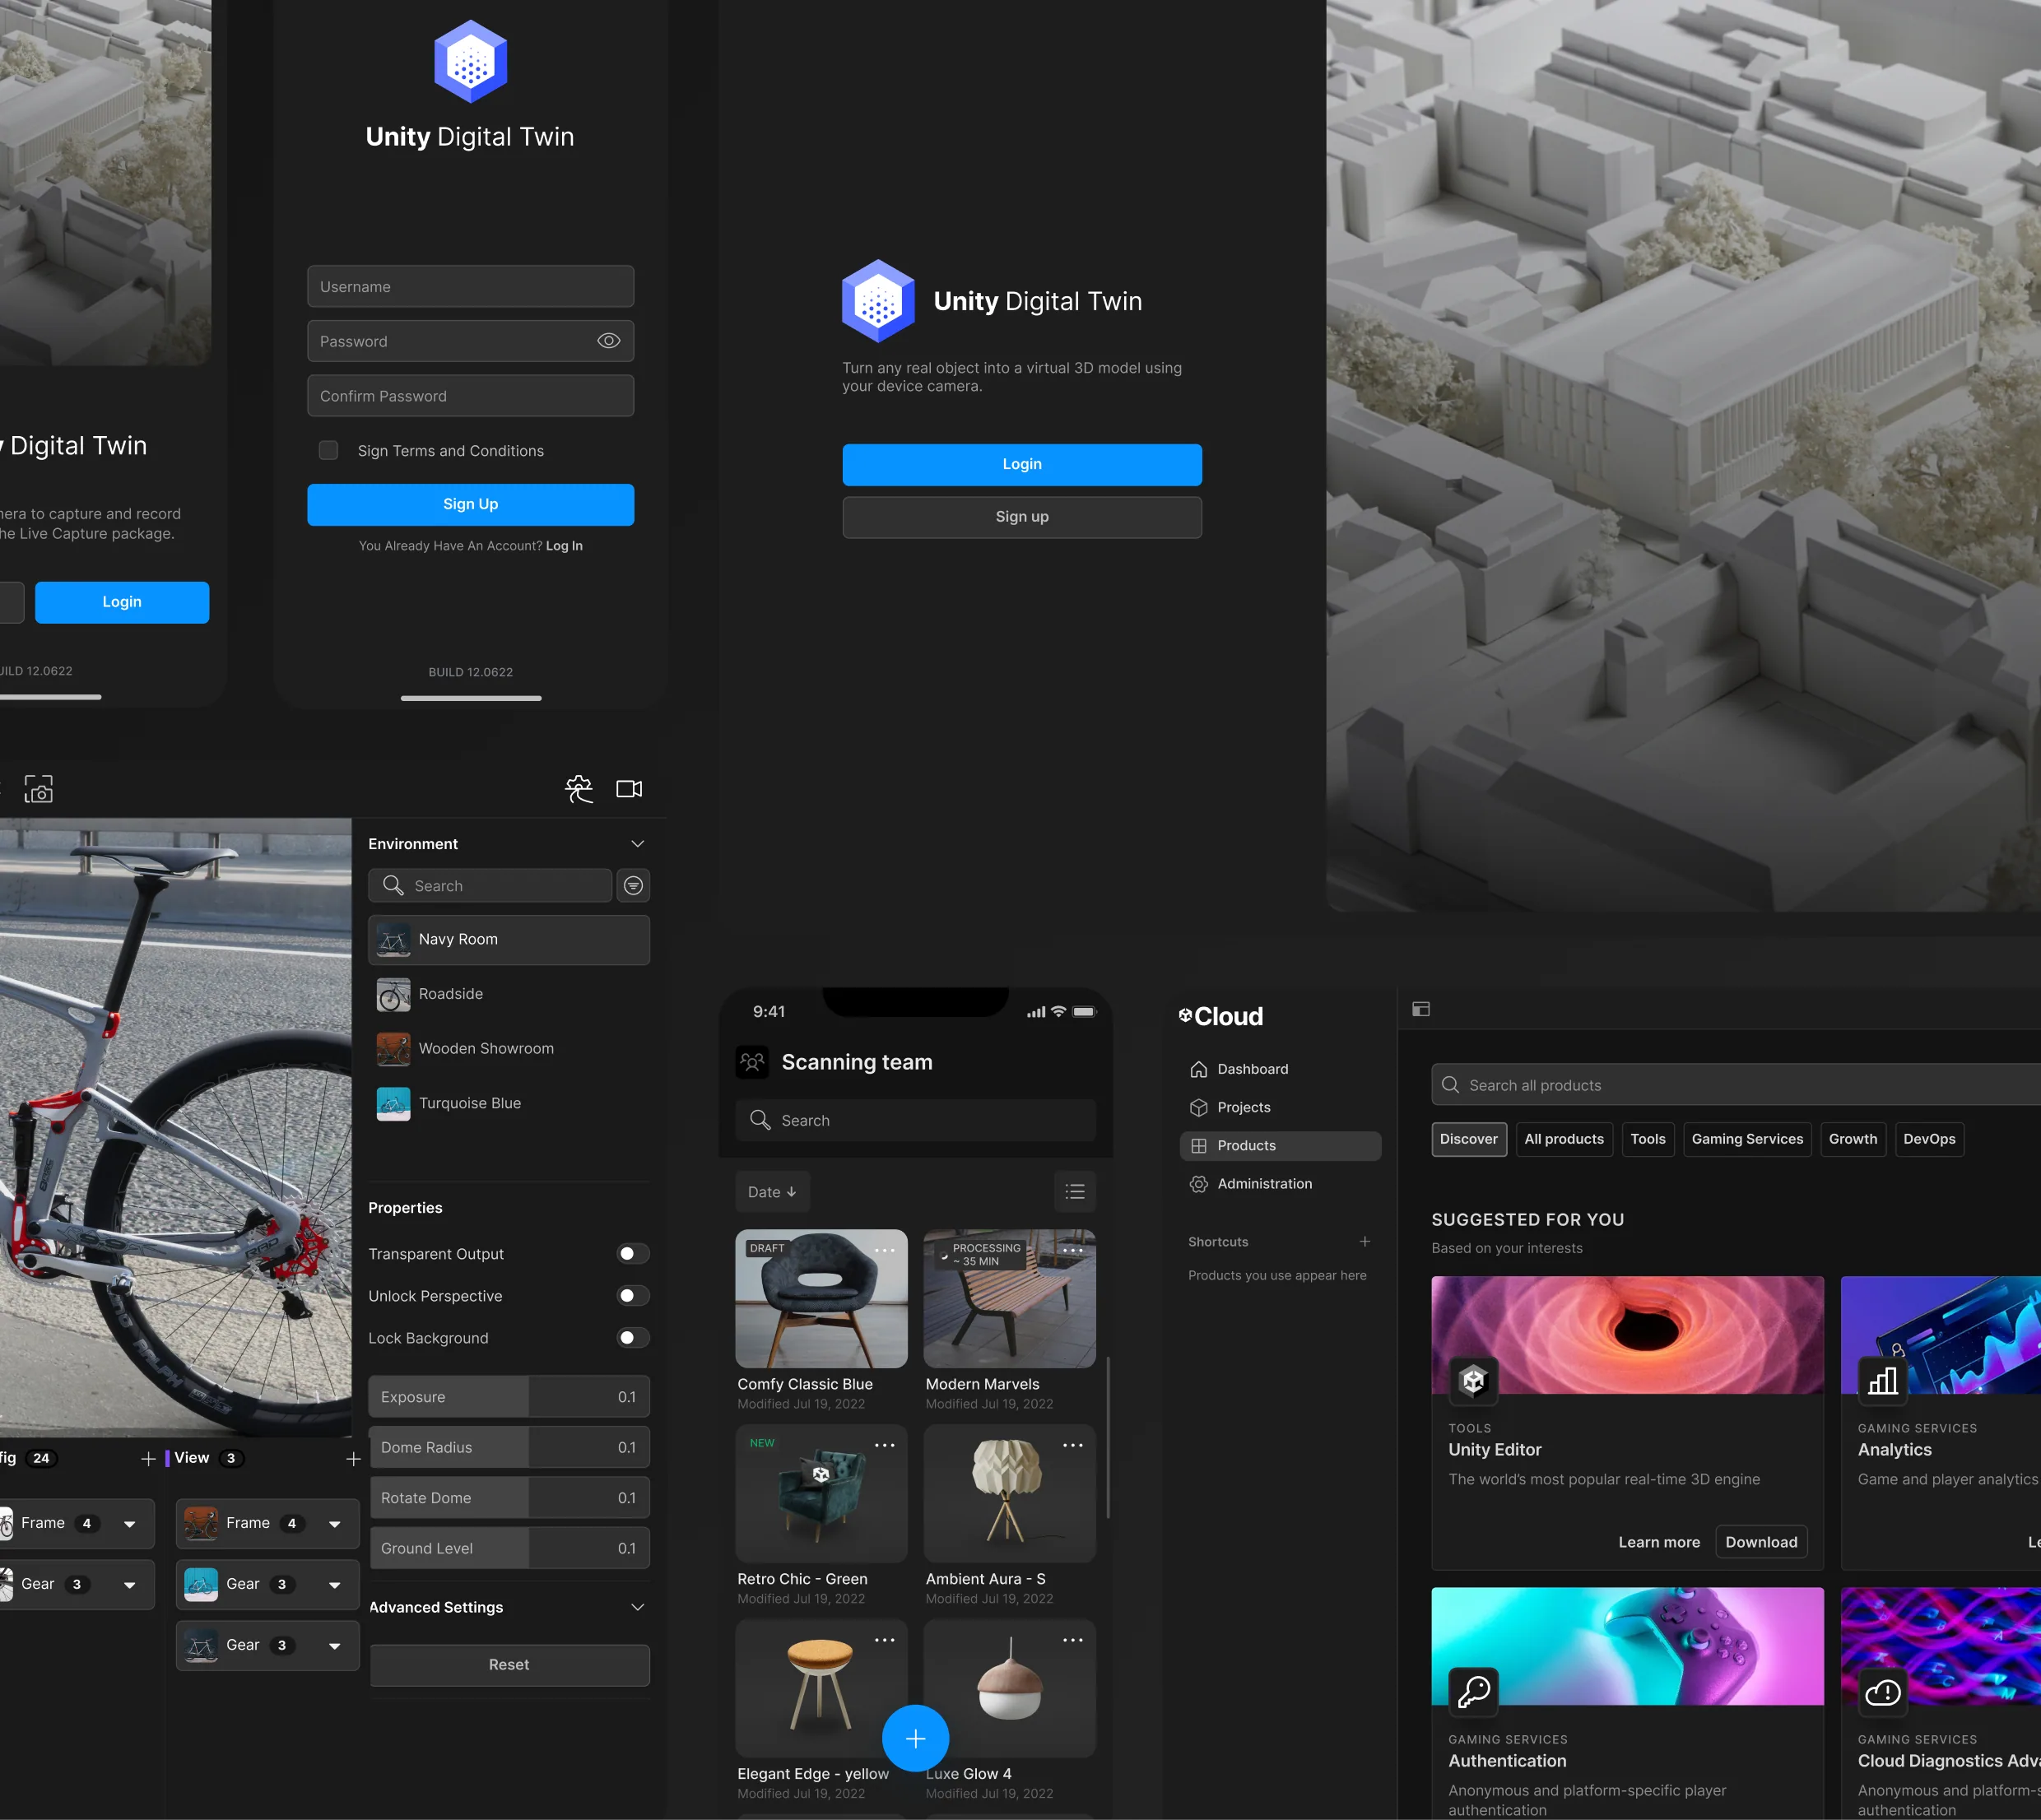Click the Environment search filter icon
Viewport: 2041px width, 1820px height.
[x=633, y=885]
